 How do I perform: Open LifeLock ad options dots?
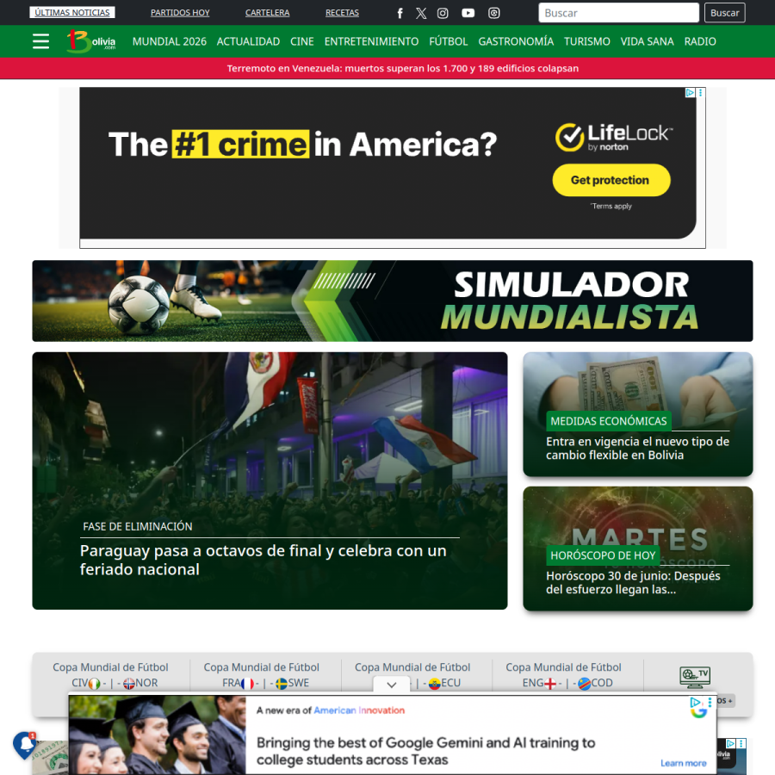tap(700, 92)
